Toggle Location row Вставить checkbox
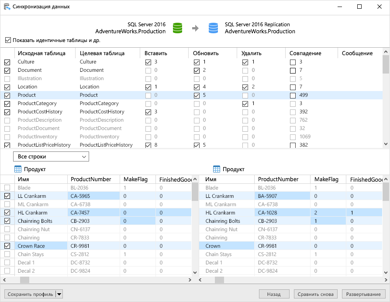This screenshot has height=302, width=390. tap(148, 87)
